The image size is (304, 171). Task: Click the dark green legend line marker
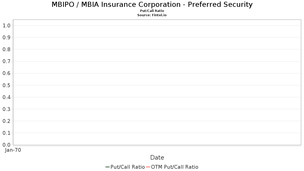click(x=107, y=167)
